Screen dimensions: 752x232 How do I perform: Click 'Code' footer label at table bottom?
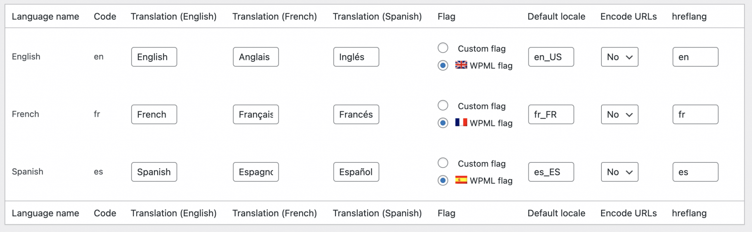pos(105,213)
